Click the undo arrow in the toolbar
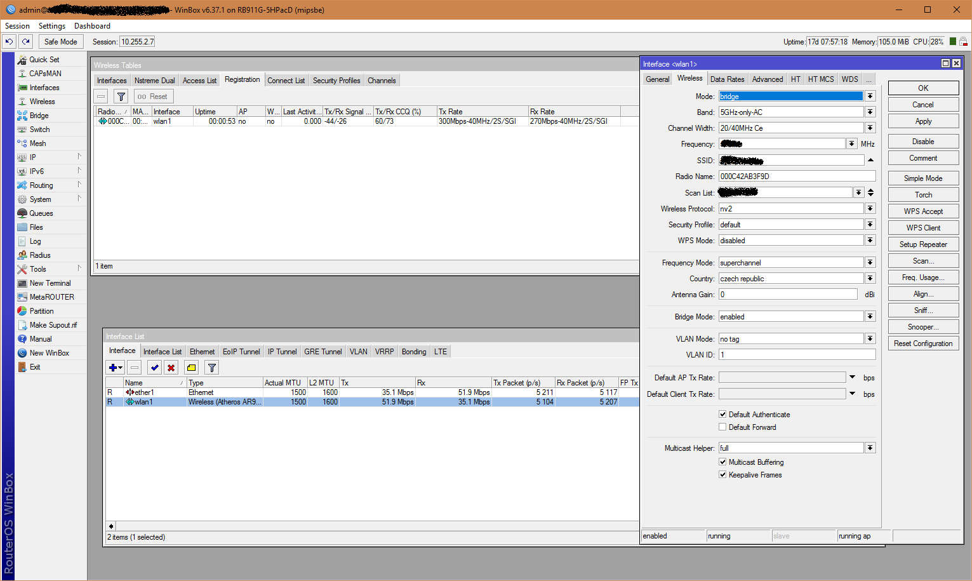 click(x=9, y=42)
